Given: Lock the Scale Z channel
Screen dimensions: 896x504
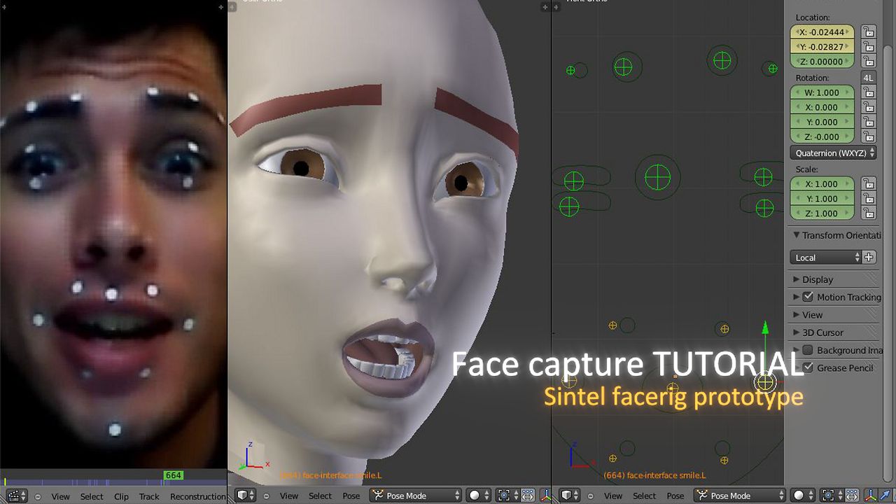Looking at the screenshot, I should 868,213.
